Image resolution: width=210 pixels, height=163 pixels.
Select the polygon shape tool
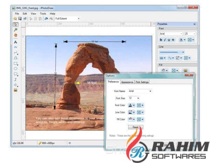(x=16, y=58)
